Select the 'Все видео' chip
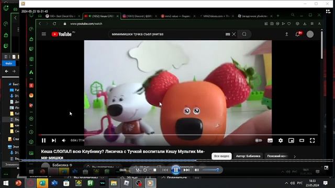Viewport: 335px width, 188px height. 221,156
